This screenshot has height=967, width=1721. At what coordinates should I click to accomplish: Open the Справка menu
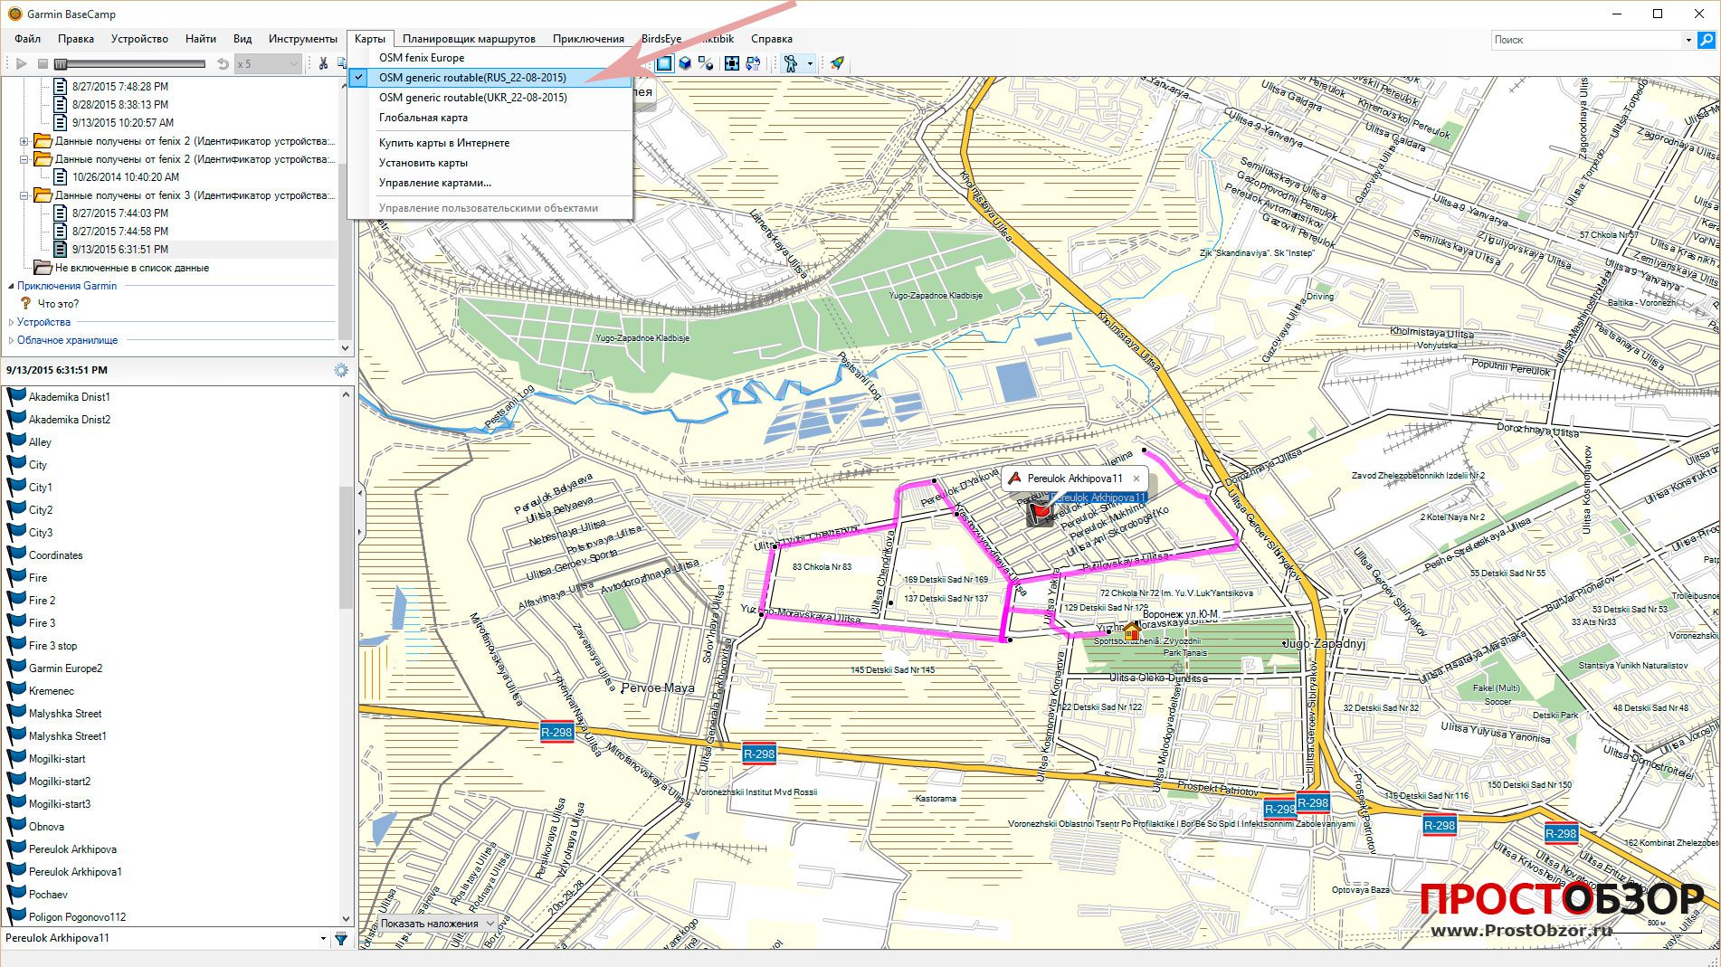tap(771, 39)
